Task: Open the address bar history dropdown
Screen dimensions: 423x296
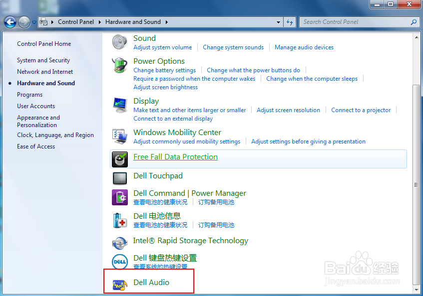Action: [x=278, y=22]
